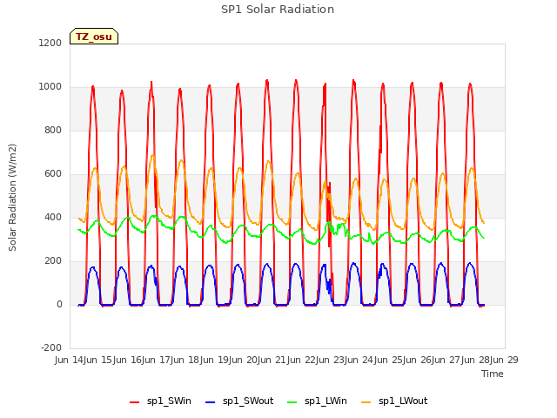Click the Jun 28 x-axis tick label
Viewport: 557px width, 418px height.
476,360
